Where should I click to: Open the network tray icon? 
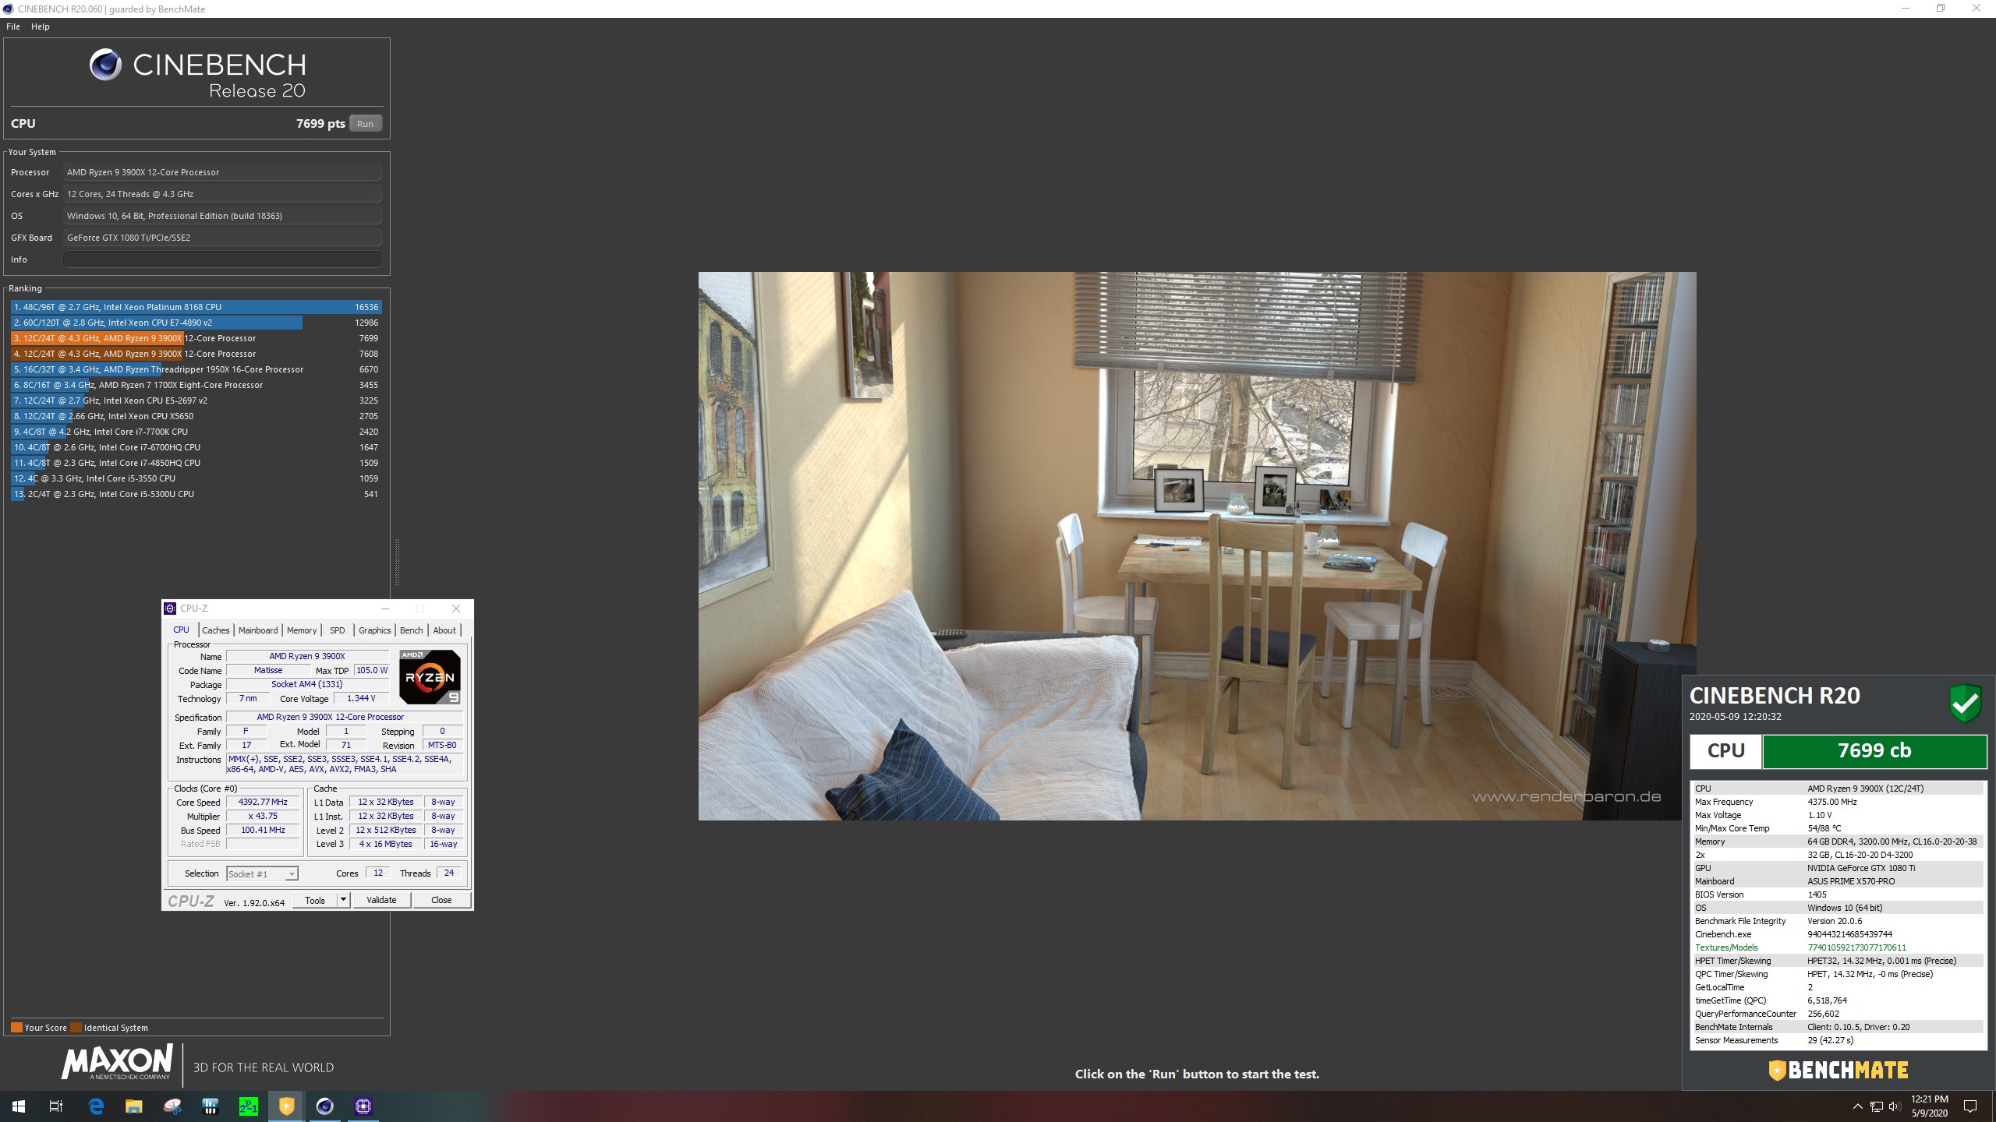point(1877,1106)
